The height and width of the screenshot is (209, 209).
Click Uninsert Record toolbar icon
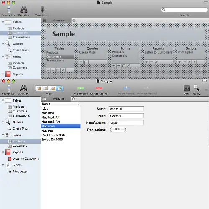[147, 88]
